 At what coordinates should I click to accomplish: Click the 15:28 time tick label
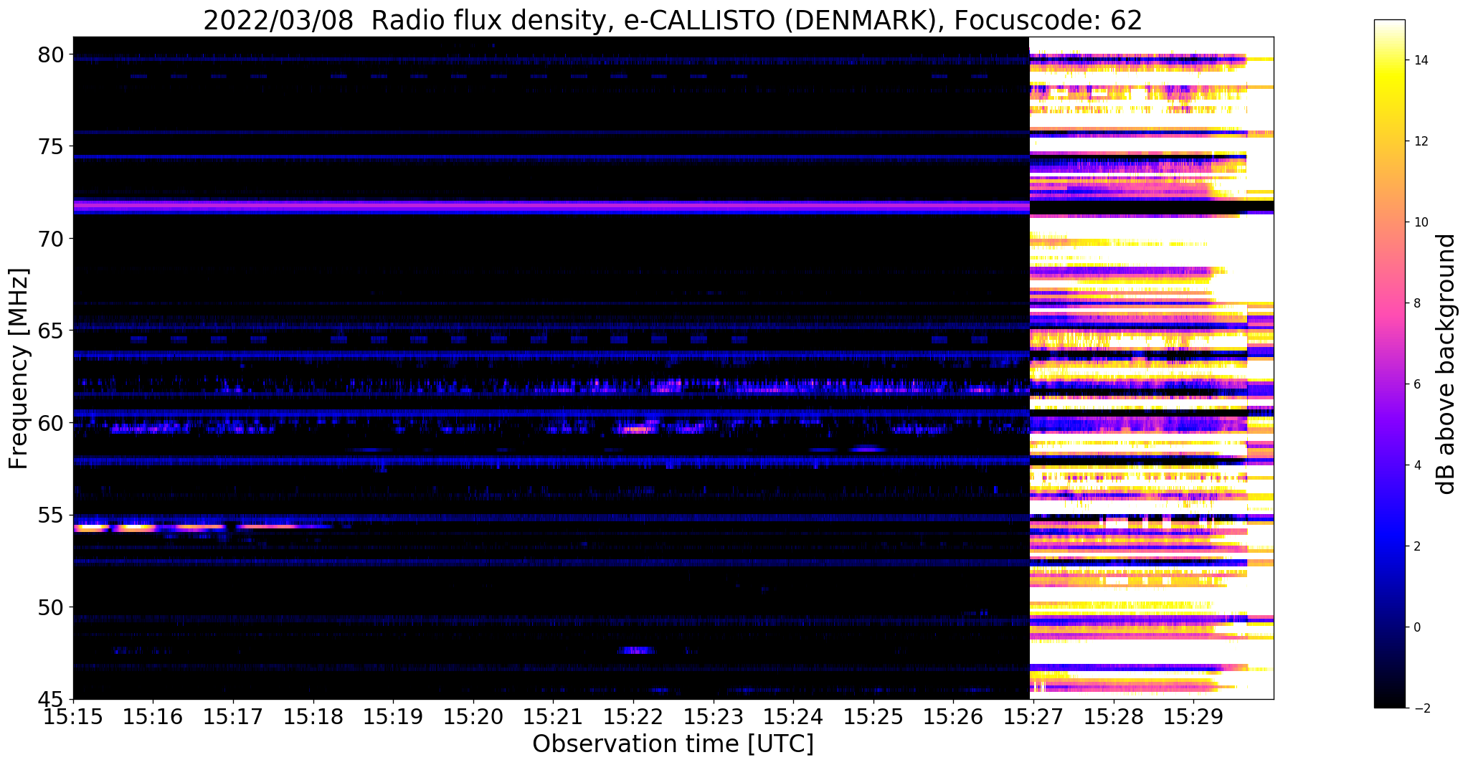[x=1113, y=716]
